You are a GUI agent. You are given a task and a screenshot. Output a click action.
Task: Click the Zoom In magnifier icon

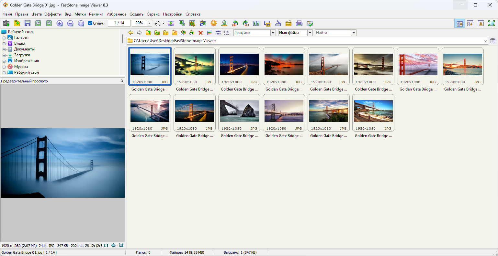click(60, 23)
